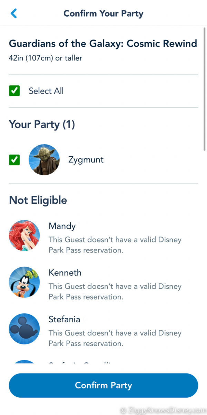Click the 42in height requirement text
The height and width of the screenshot is (415, 207).
[x=46, y=58]
